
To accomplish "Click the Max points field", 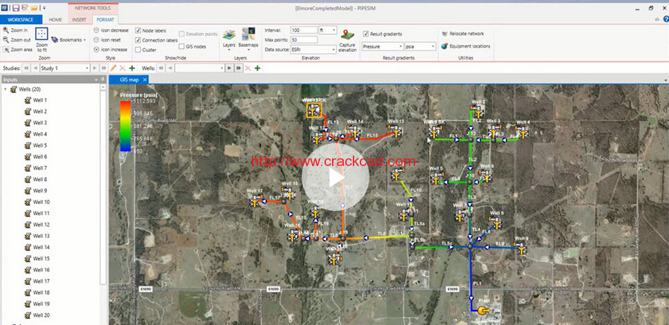I will point(304,39).
